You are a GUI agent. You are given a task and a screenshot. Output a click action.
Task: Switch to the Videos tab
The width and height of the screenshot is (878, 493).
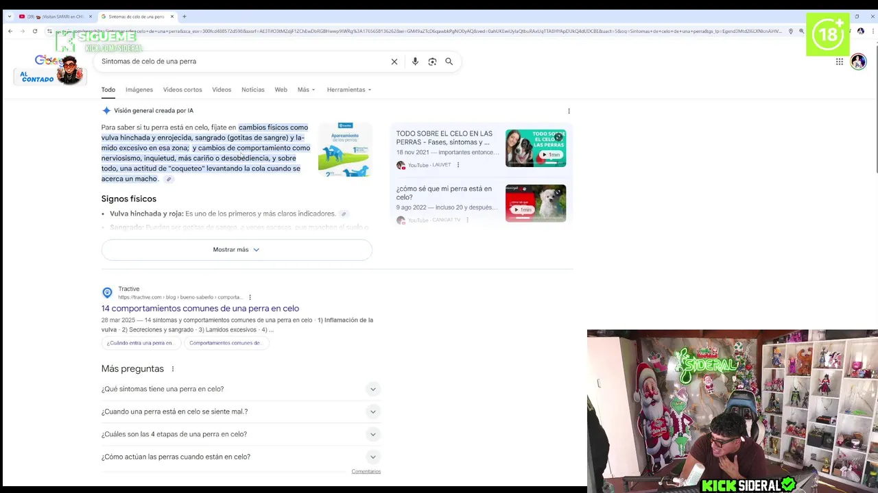pos(222,90)
